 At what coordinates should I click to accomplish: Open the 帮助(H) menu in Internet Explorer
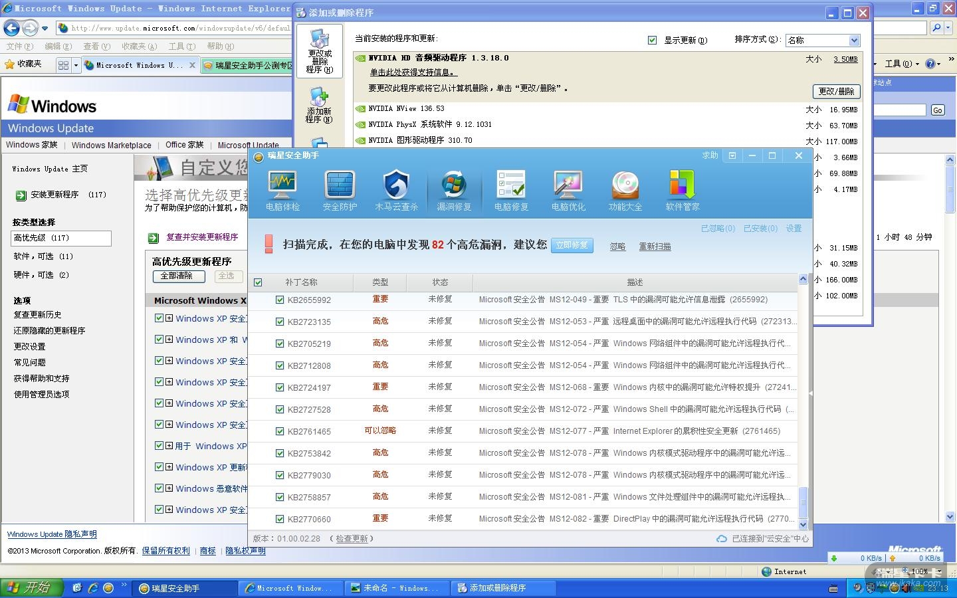(221, 47)
